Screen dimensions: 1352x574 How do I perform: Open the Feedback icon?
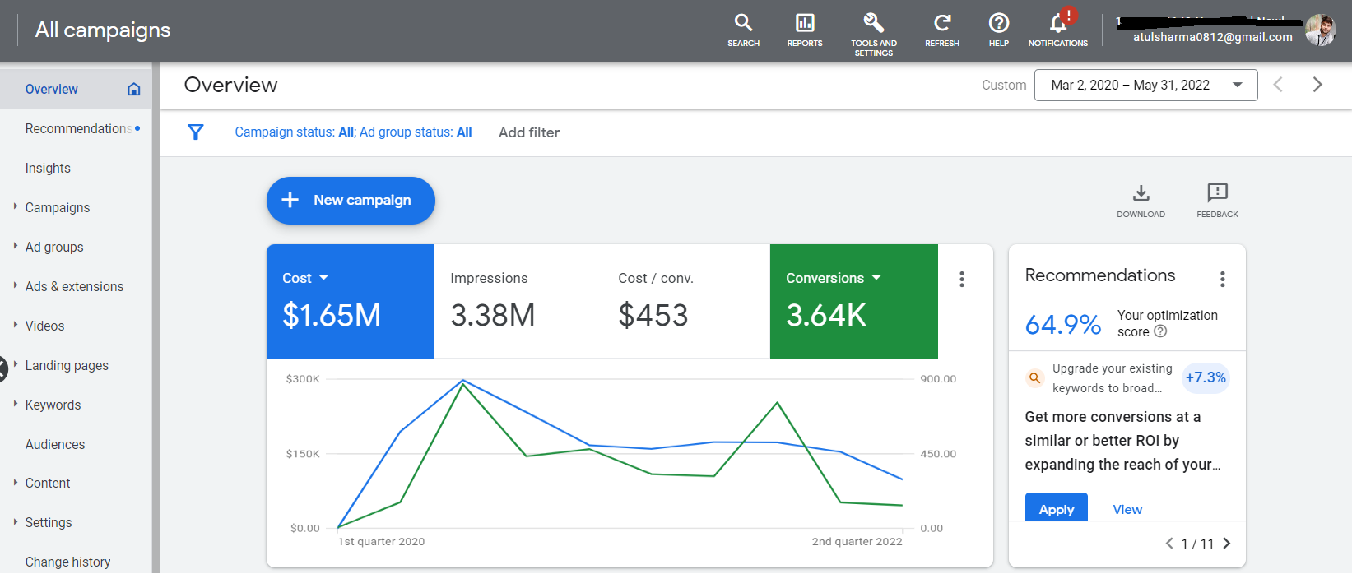[1217, 201]
